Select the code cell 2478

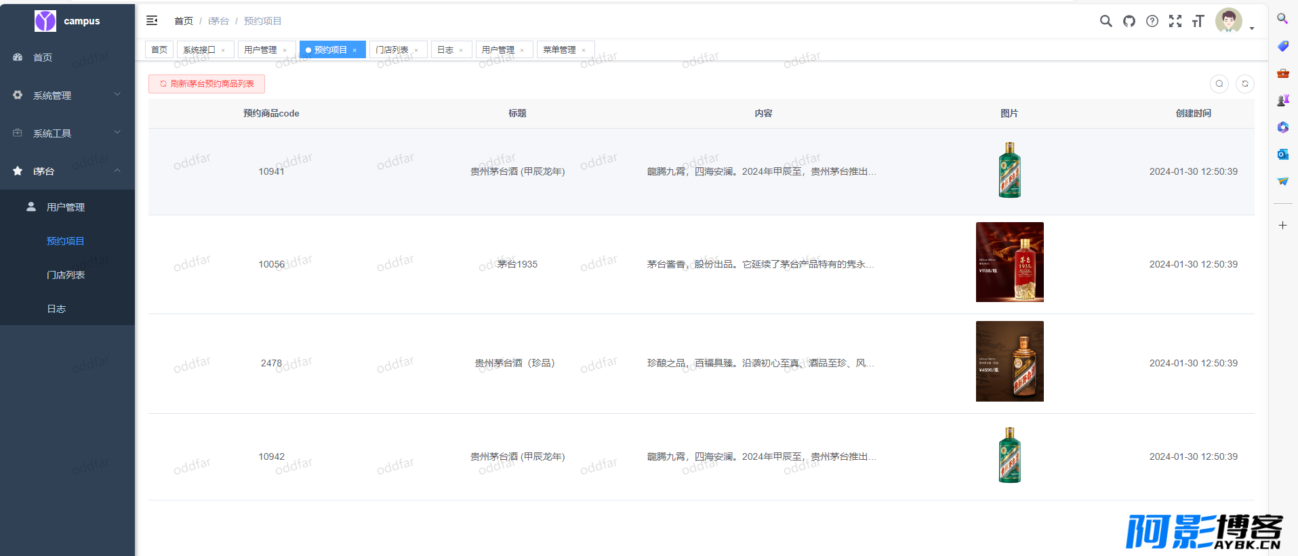click(x=271, y=363)
